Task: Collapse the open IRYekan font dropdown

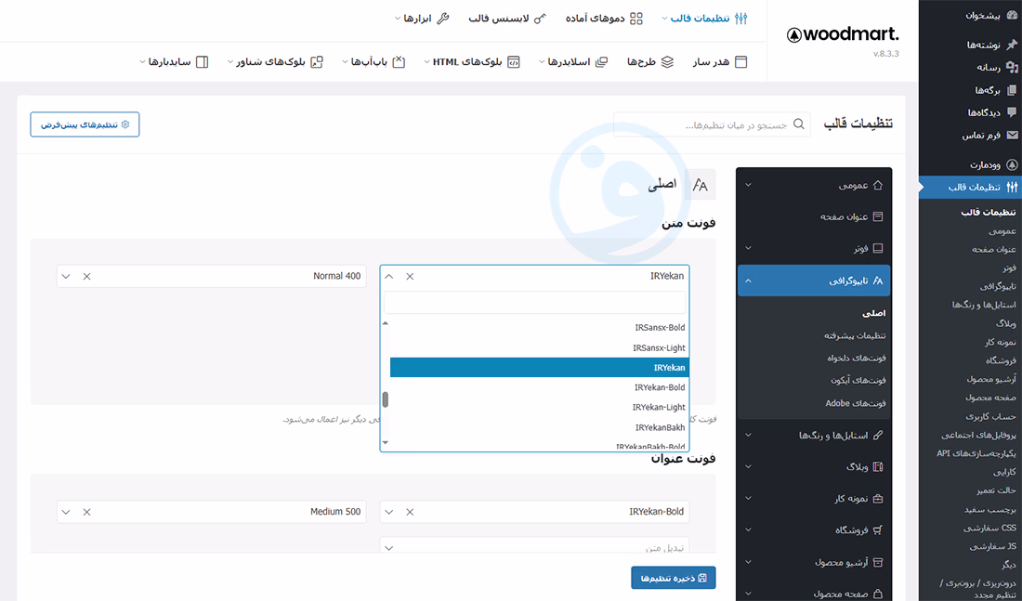Action: point(389,277)
